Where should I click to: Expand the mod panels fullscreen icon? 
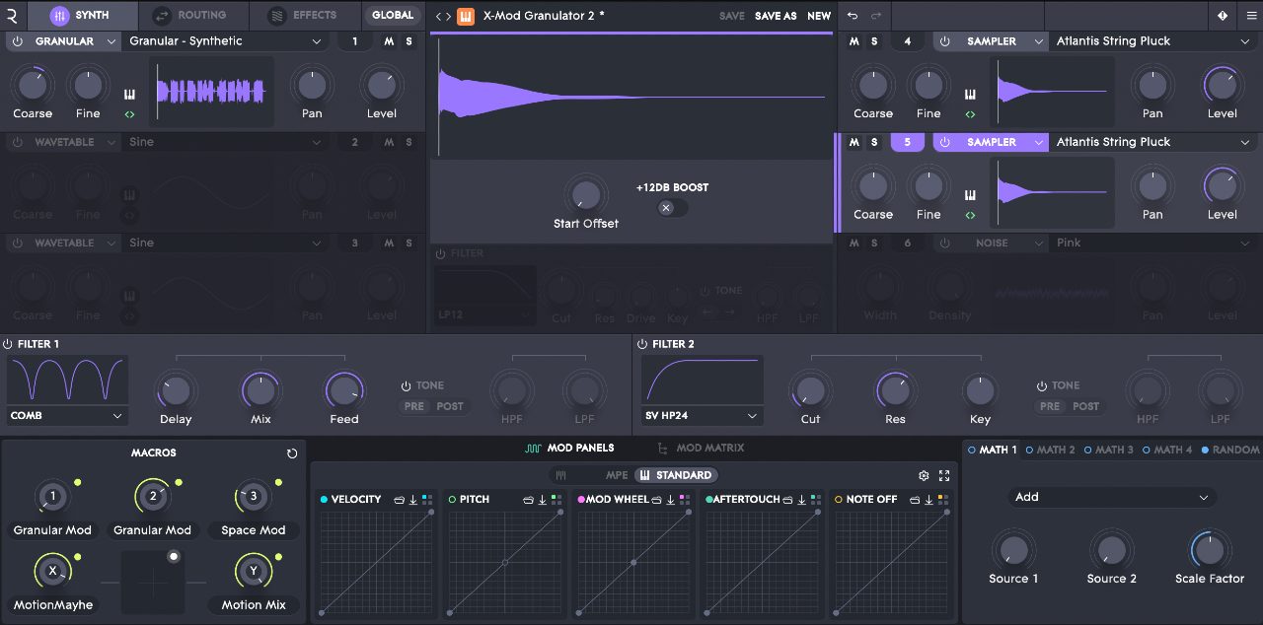(x=944, y=475)
